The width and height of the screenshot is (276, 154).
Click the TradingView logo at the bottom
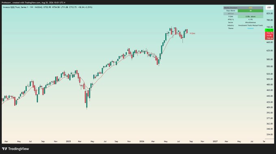[15, 149]
